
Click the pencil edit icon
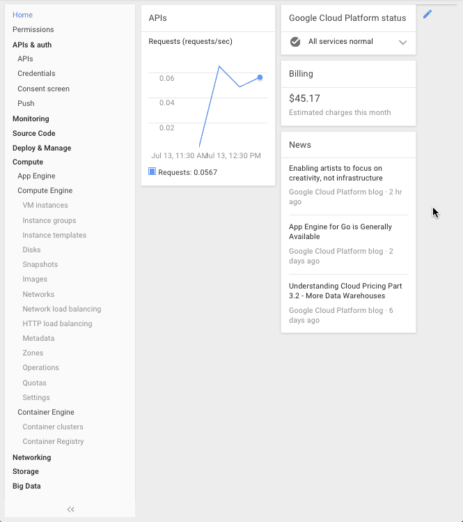[427, 14]
